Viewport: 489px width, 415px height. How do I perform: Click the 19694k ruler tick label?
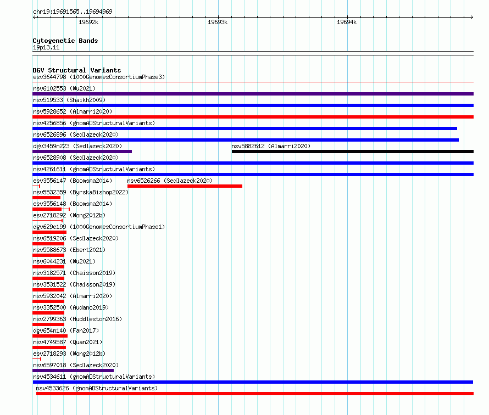[347, 22]
